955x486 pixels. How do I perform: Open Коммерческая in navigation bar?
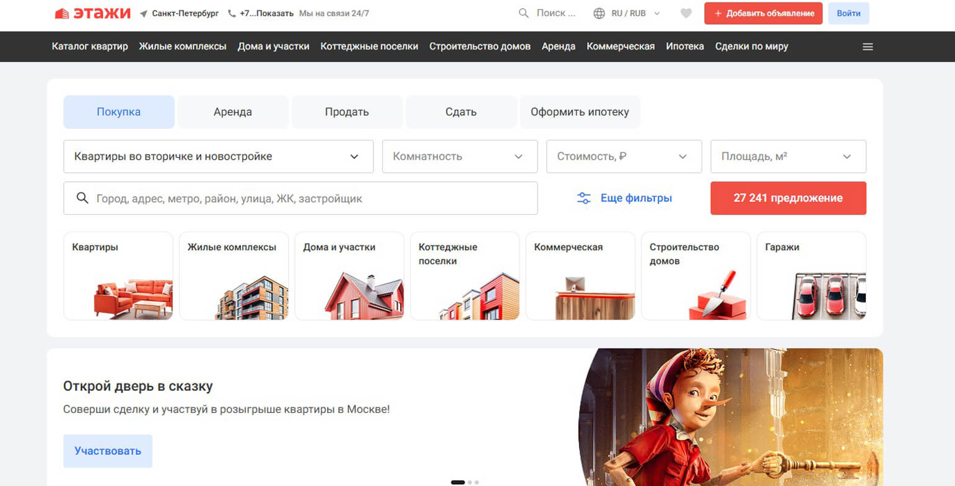click(x=621, y=46)
